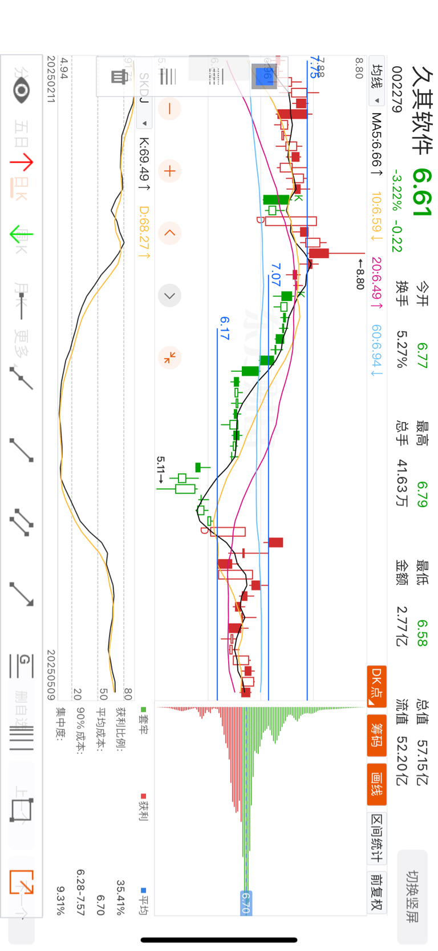The width and height of the screenshot is (438, 951).
Task: Zoom in chart with plus circle
Action: 169,171
